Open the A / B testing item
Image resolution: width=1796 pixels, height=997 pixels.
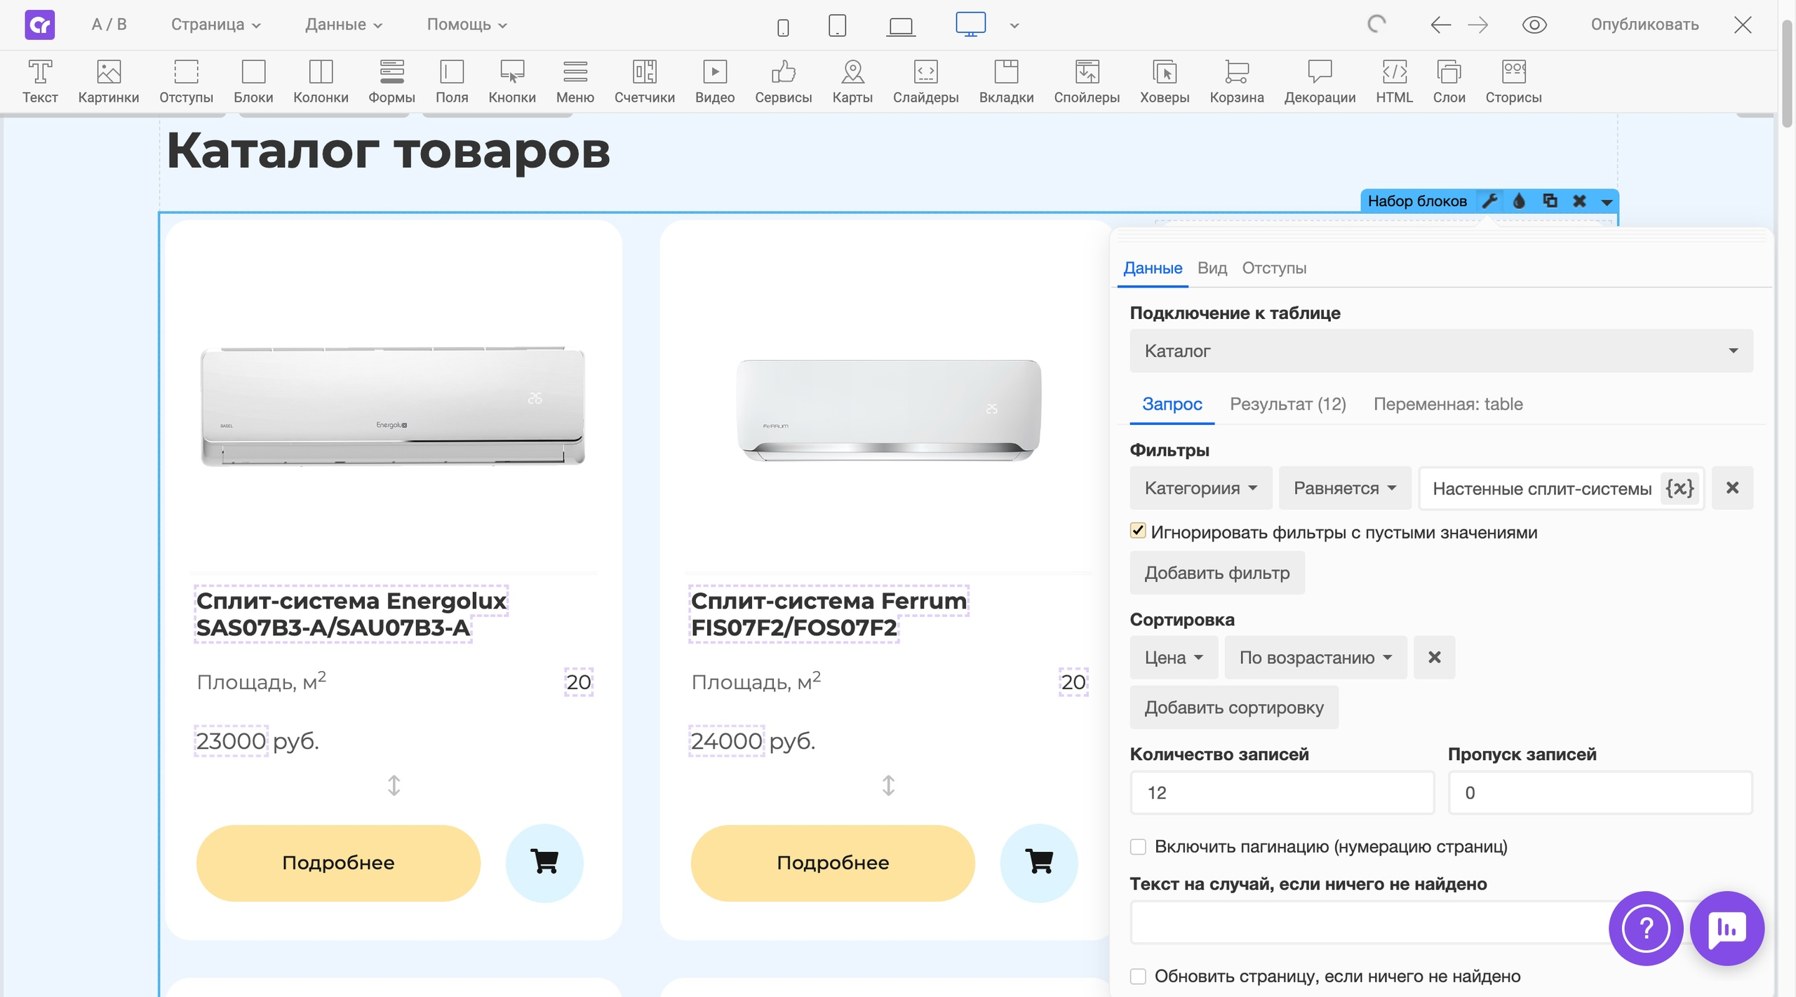pyautogui.click(x=109, y=25)
